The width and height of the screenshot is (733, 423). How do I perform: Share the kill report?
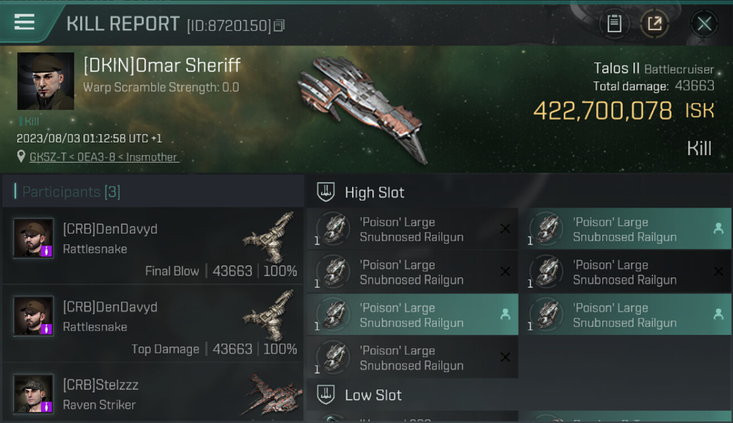[655, 24]
